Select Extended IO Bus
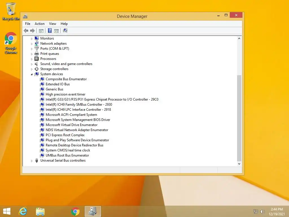The width and height of the screenshot is (289, 217). coord(58,84)
